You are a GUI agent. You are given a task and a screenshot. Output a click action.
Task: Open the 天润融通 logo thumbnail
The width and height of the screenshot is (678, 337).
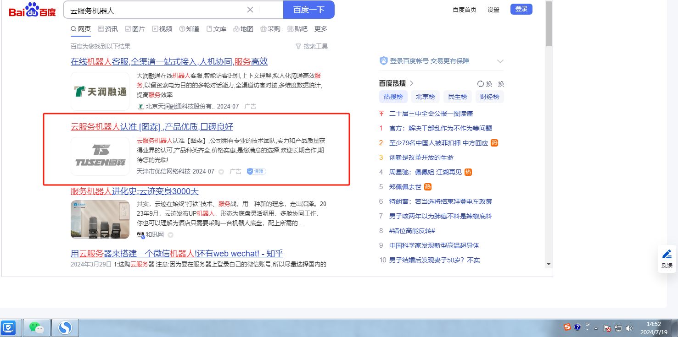pos(100,91)
